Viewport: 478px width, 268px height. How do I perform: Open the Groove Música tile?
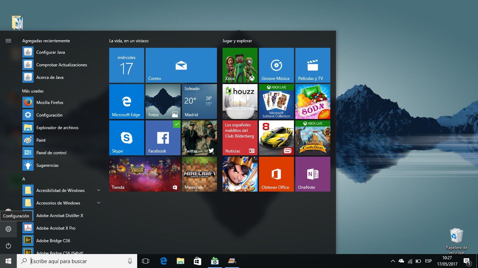(277, 65)
